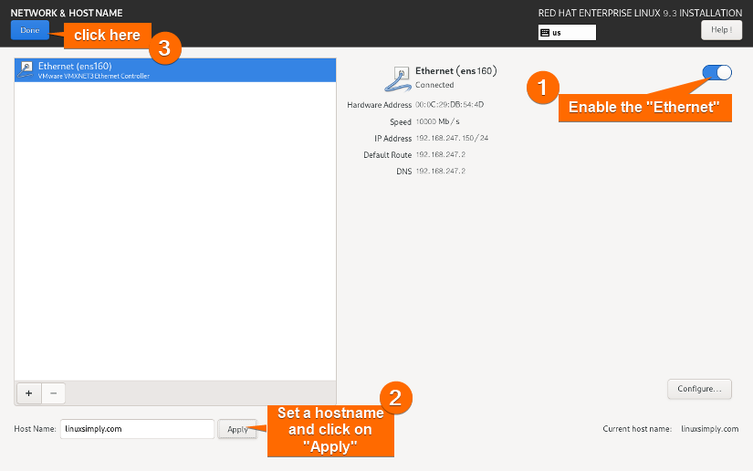The width and height of the screenshot is (753, 471).
Task: Click the Current host name label
Action: point(637,429)
